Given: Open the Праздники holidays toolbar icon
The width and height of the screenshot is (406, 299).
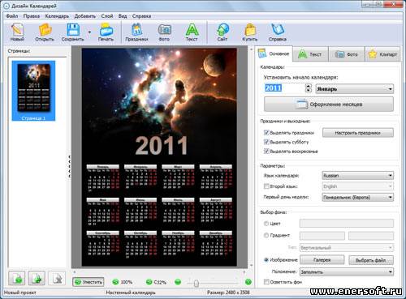Looking at the screenshot, I should [x=136, y=30].
